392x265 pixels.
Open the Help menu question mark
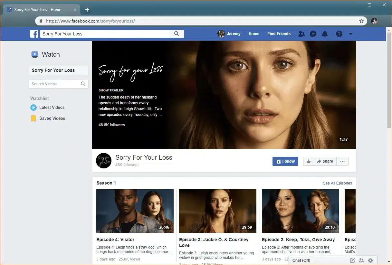[x=339, y=33]
